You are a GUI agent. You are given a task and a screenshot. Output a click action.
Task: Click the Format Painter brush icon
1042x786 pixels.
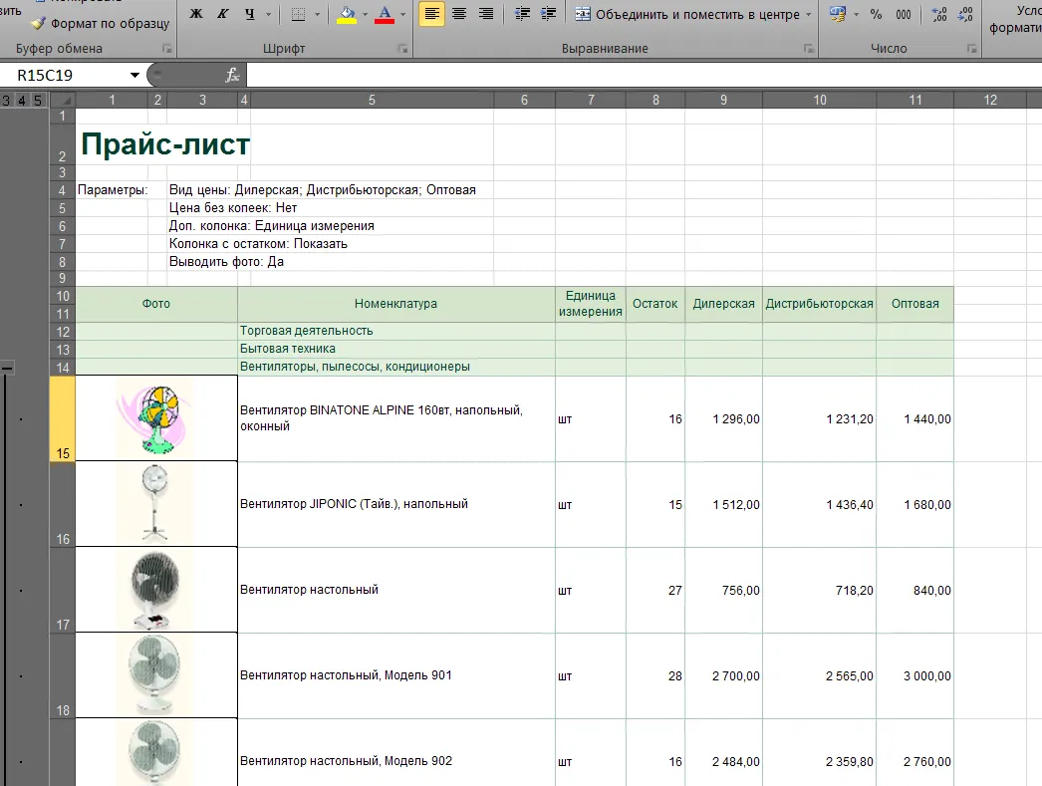(x=39, y=23)
